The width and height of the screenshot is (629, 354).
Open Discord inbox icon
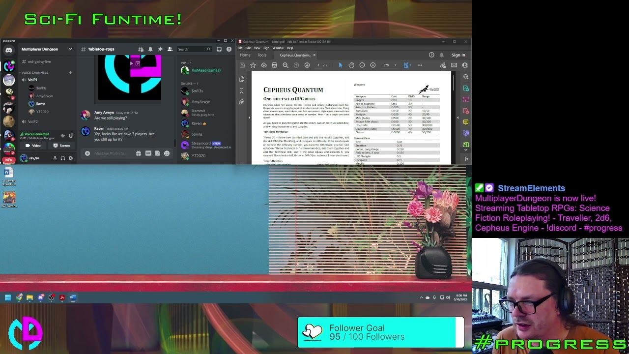[x=219, y=49]
